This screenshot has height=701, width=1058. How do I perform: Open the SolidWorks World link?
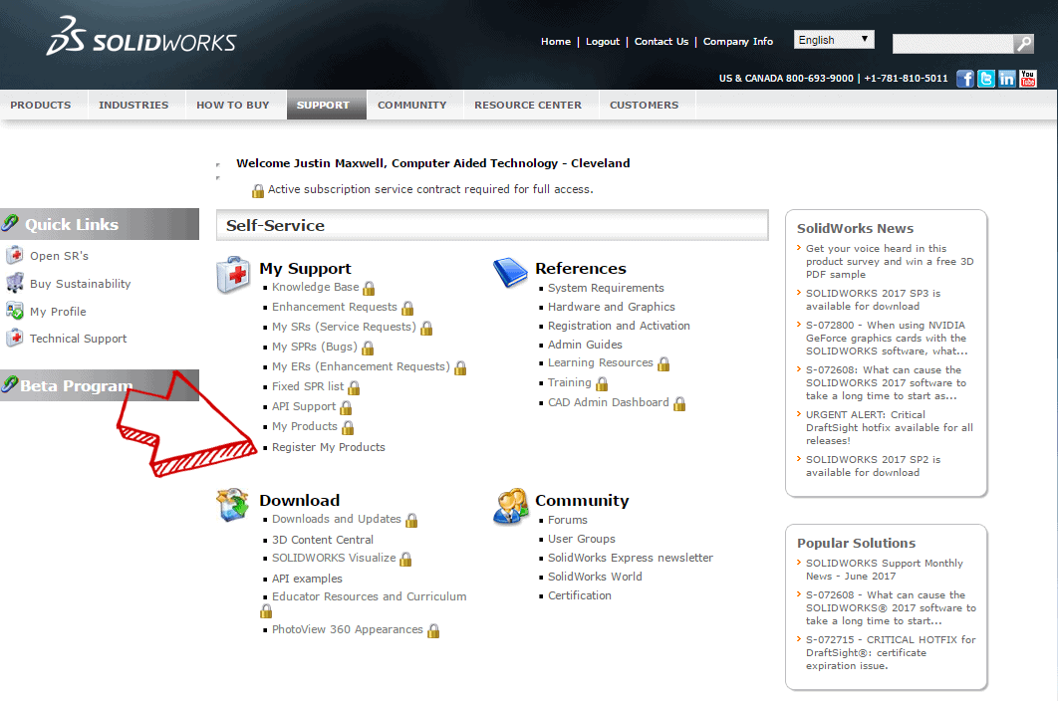[x=595, y=577]
